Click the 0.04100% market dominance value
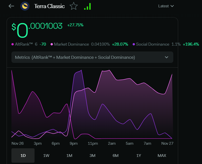Image resolution: width=202 pixels, height=164 pixels. tap(100, 44)
